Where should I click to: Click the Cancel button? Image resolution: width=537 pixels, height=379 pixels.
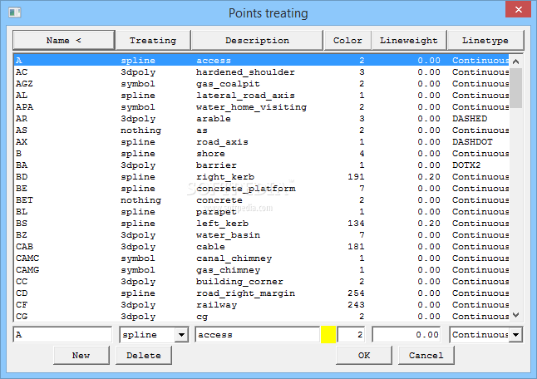pos(426,356)
